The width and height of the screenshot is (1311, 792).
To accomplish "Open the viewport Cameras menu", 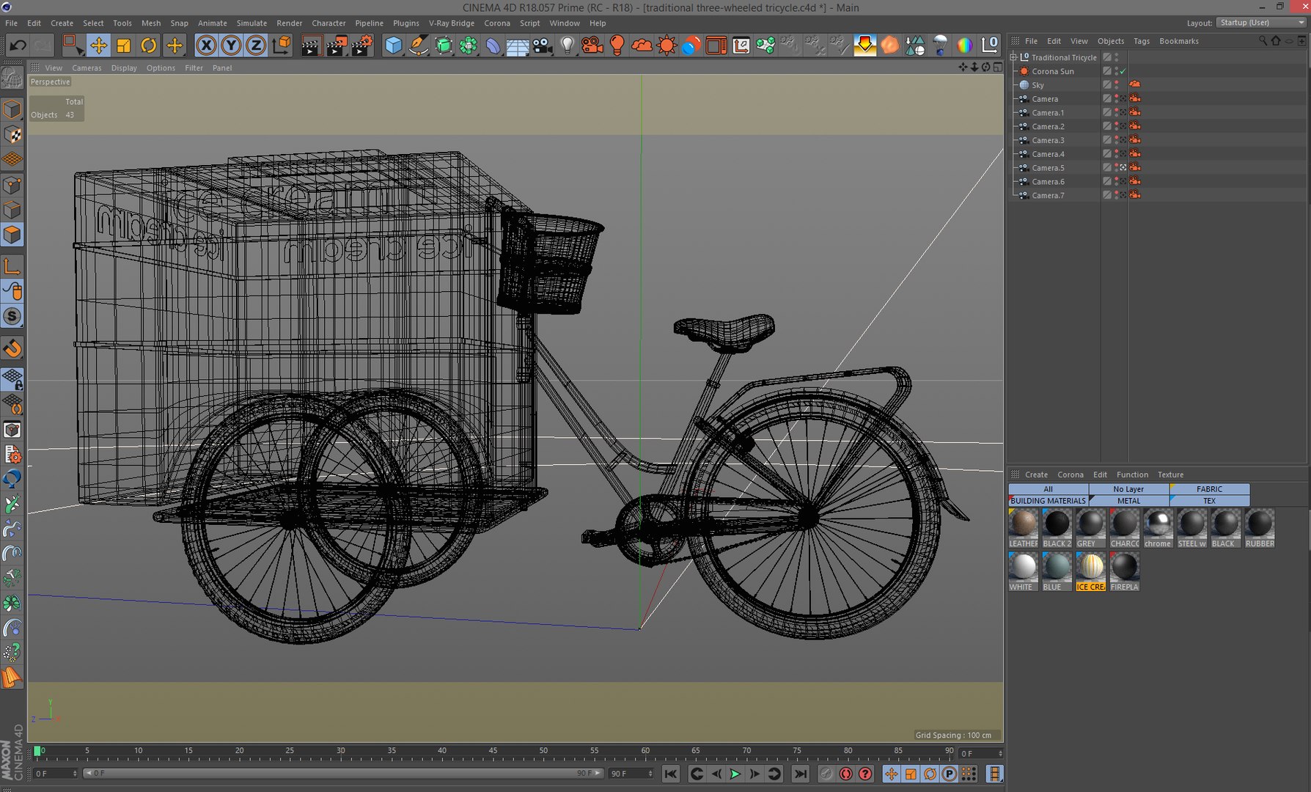I will pyautogui.click(x=87, y=68).
